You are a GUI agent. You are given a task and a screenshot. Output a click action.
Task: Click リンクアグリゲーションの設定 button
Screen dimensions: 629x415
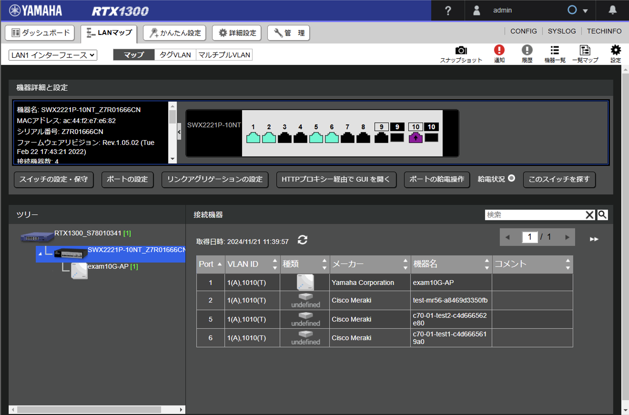(x=215, y=180)
